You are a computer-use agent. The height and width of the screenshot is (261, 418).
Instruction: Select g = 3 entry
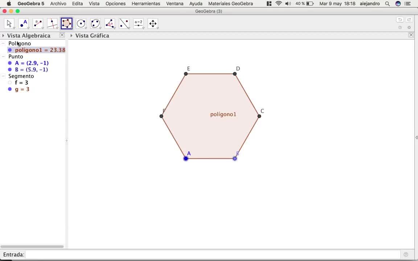point(22,89)
